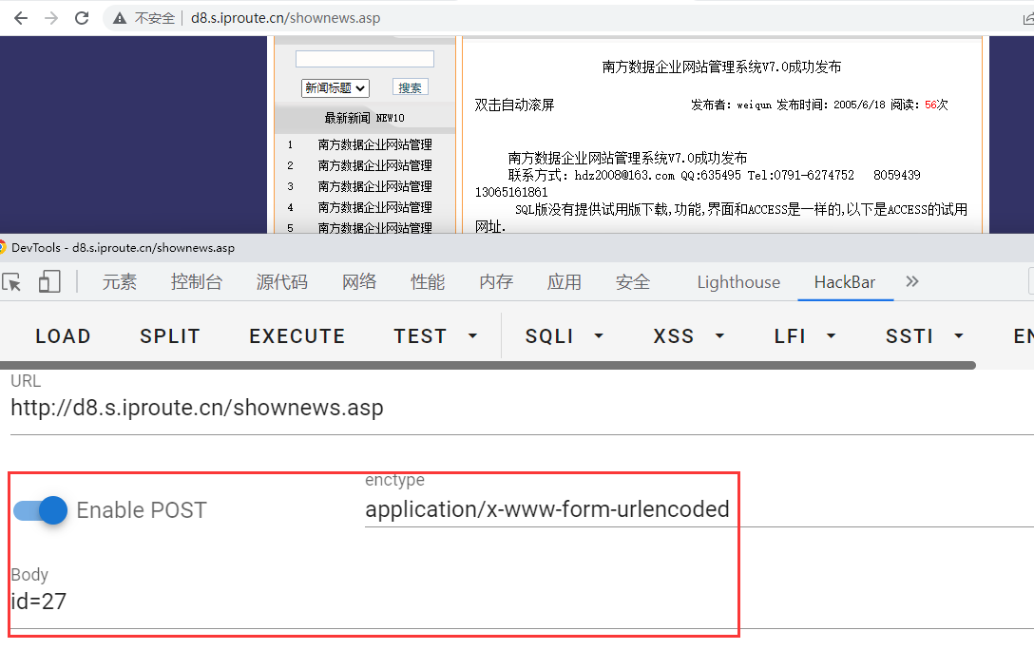This screenshot has height=669, width=1034.
Task: Activate the inspect element picker icon
Action: click(x=12, y=281)
